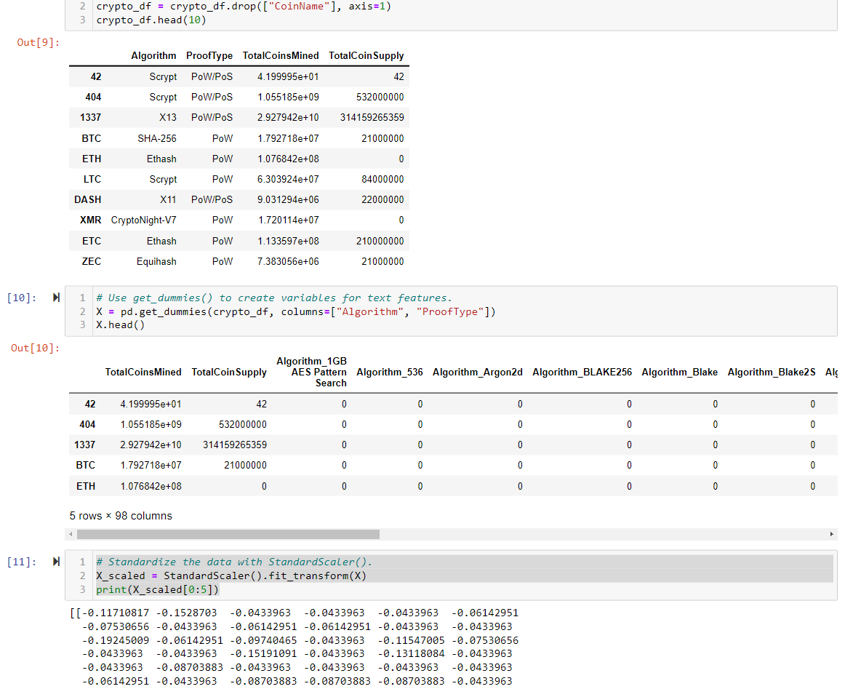
Task: Click the ProofType column header
Action: (x=209, y=55)
